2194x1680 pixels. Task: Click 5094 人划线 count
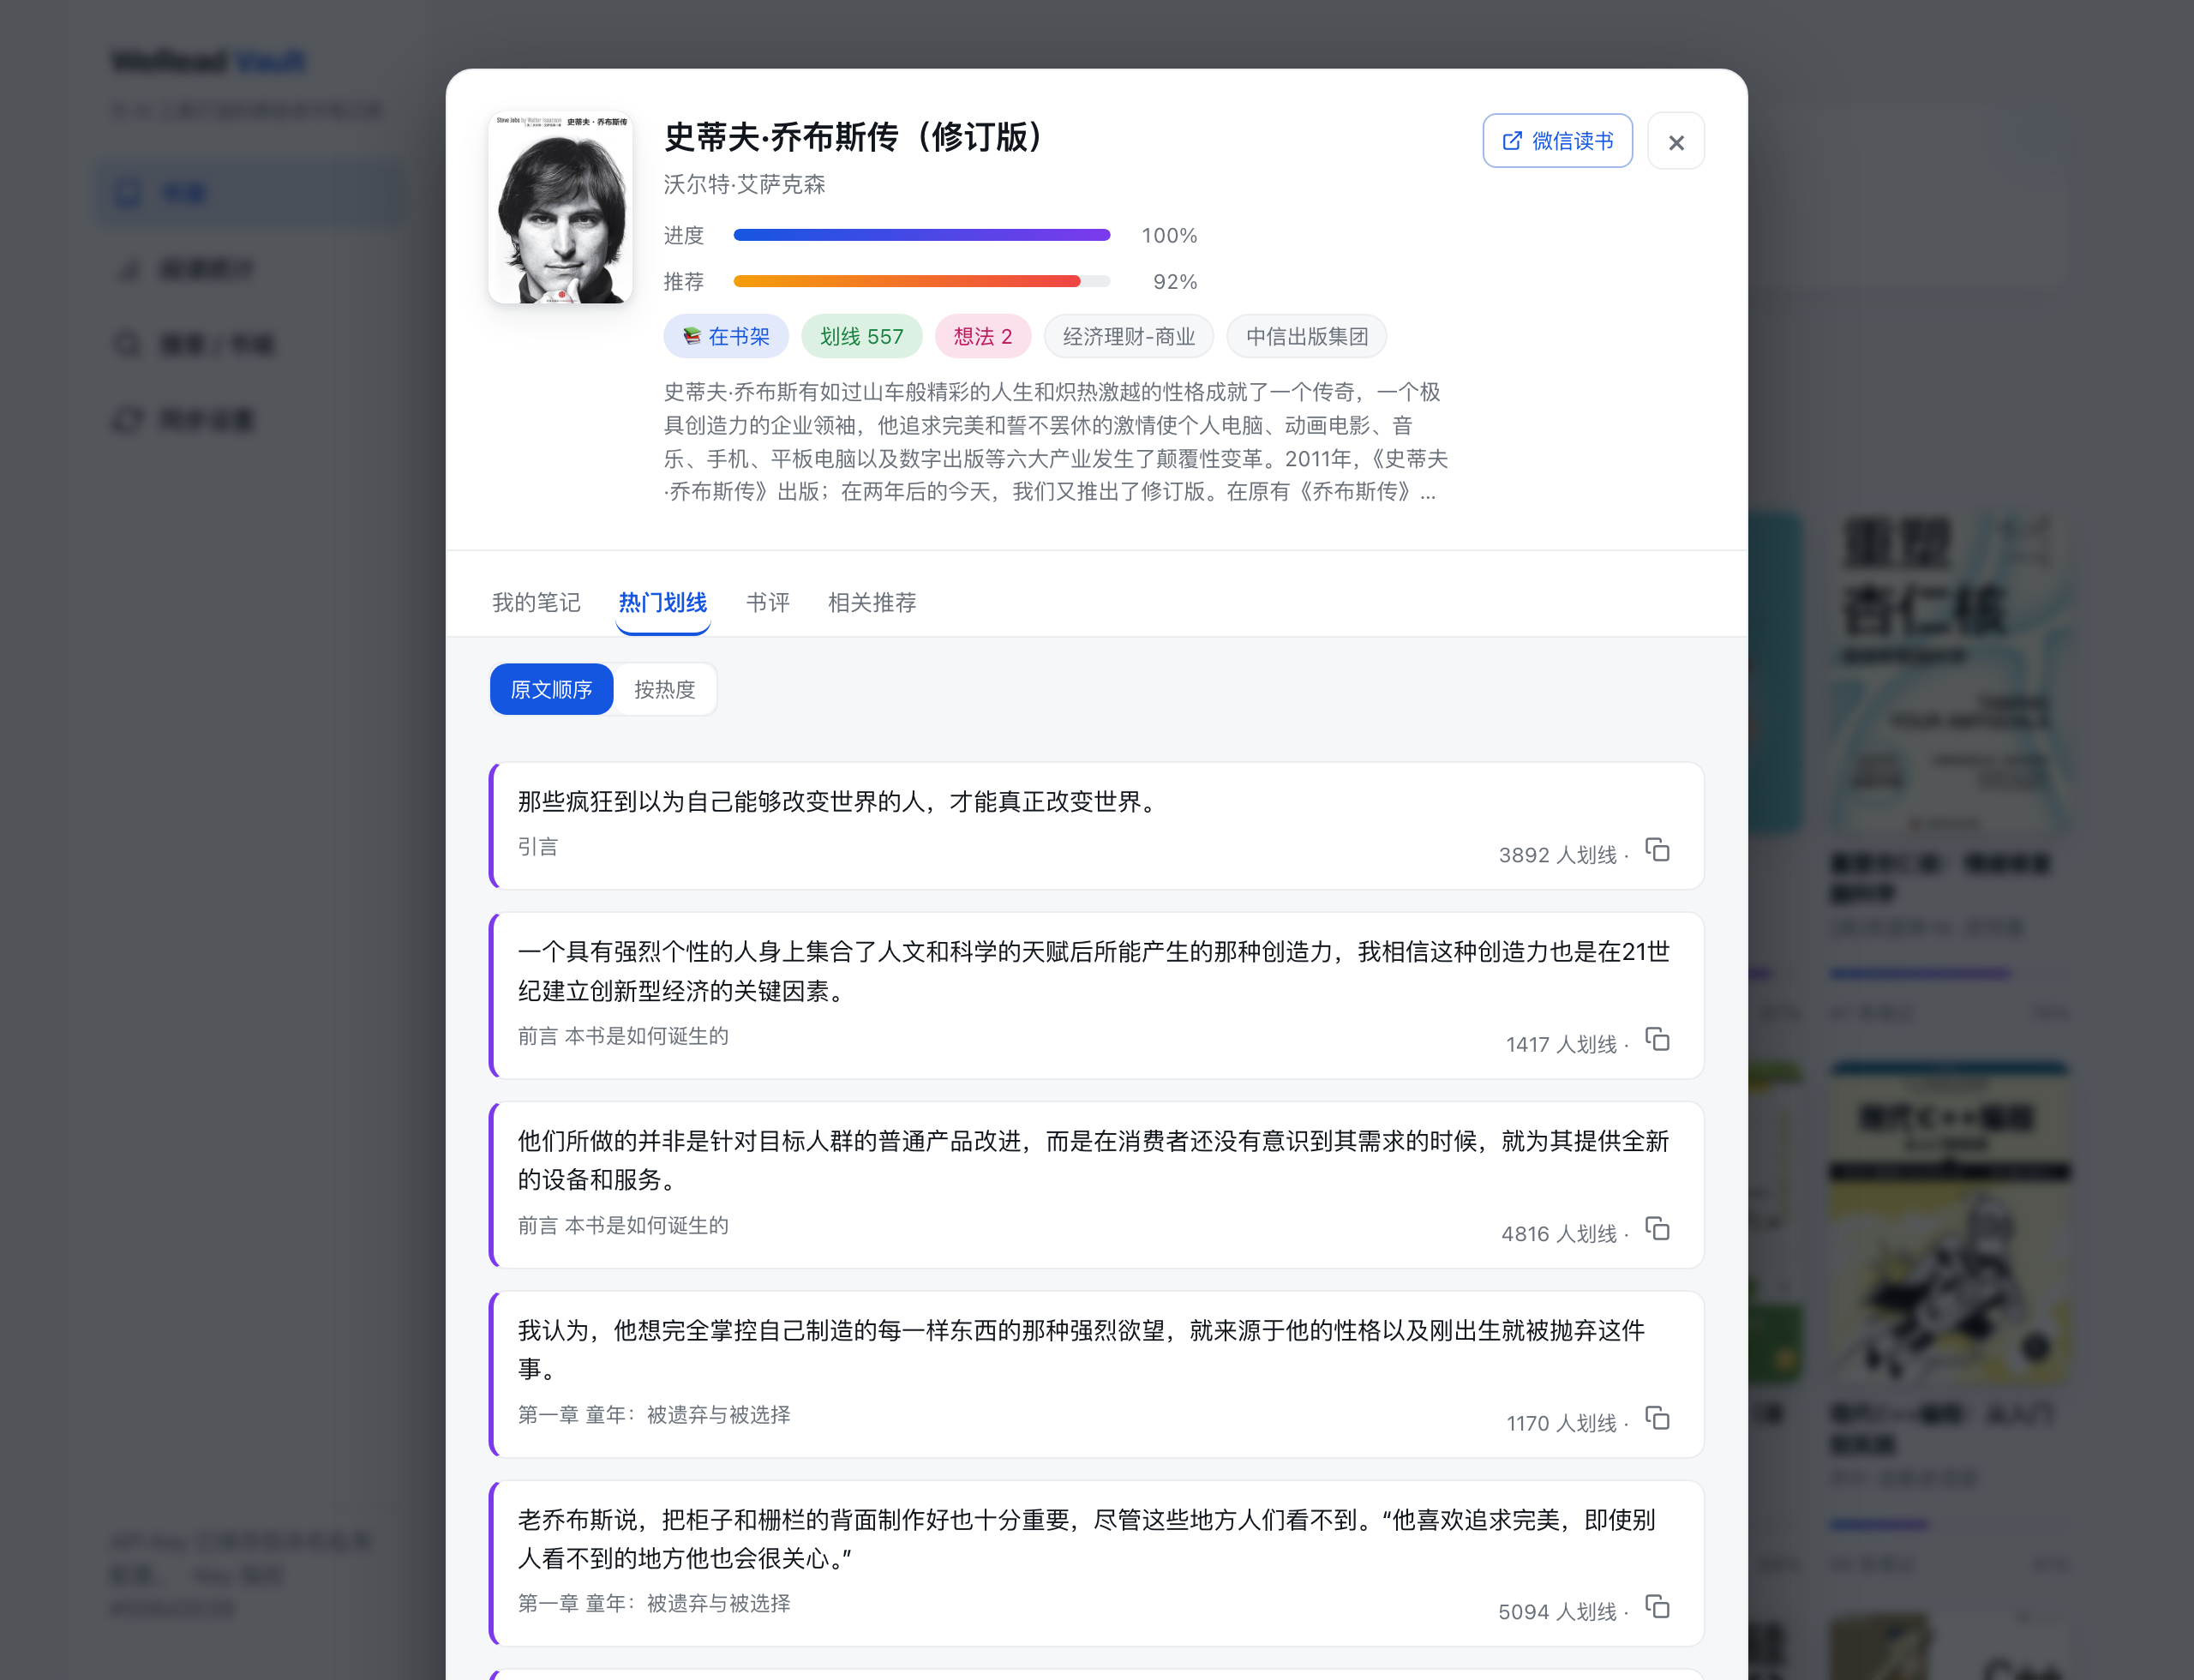(x=1557, y=1612)
